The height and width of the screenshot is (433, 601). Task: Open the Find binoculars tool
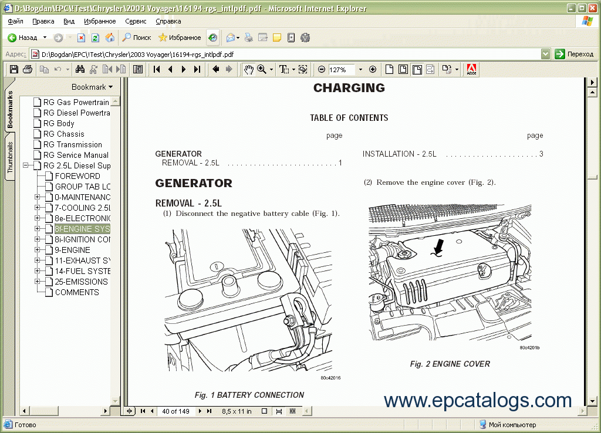pyautogui.click(x=80, y=69)
